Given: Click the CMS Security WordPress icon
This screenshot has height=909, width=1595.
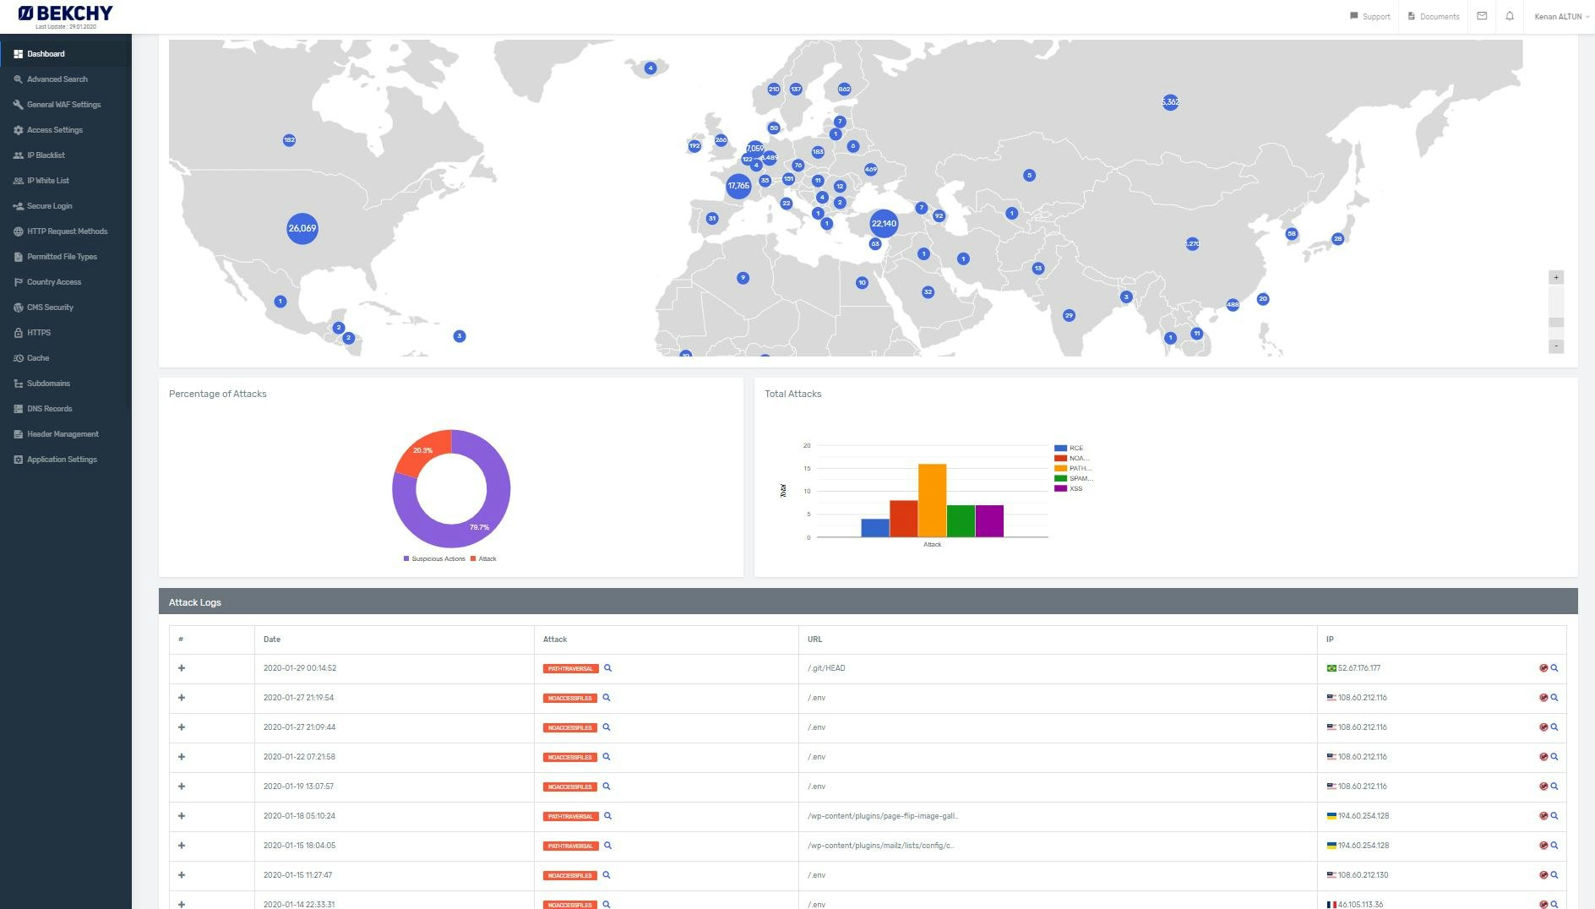Looking at the screenshot, I should [18, 308].
